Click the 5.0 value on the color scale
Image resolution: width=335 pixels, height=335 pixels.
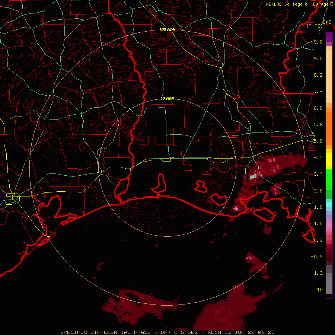318,141
